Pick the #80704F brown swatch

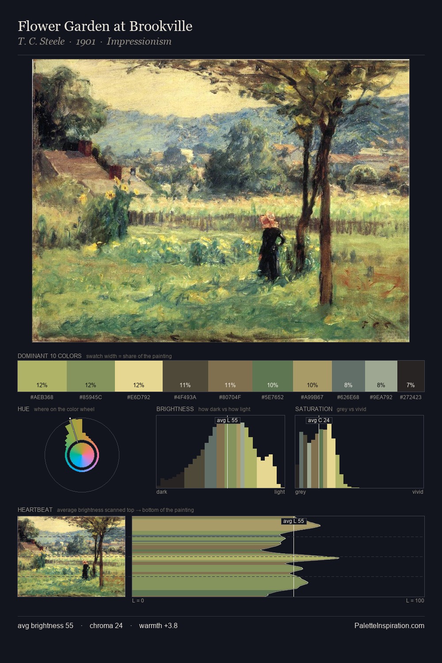[x=230, y=376]
